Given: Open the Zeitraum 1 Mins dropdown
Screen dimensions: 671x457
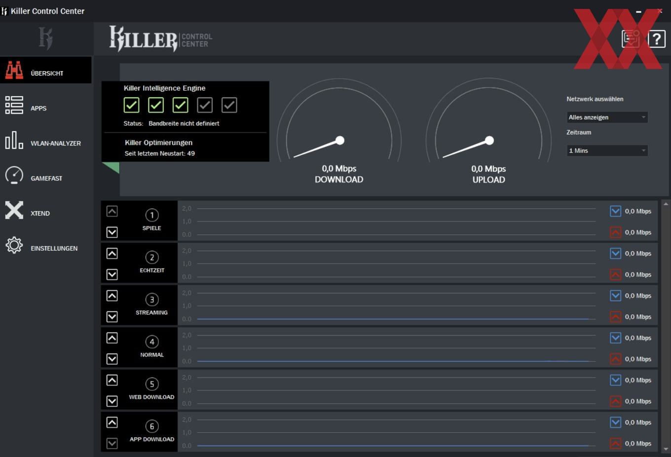Looking at the screenshot, I should [x=607, y=151].
